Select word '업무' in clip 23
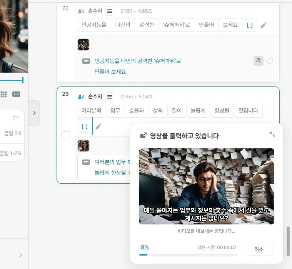This screenshot has height=269, width=292. coord(115,111)
